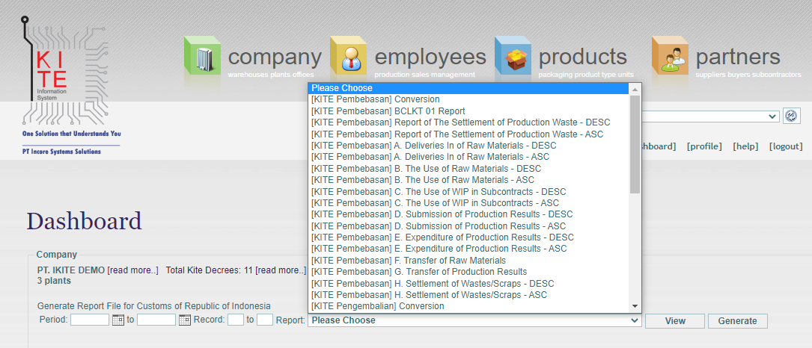The image size is (812, 348).
Task: Click the Generate button
Action: pyautogui.click(x=737, y=320)
